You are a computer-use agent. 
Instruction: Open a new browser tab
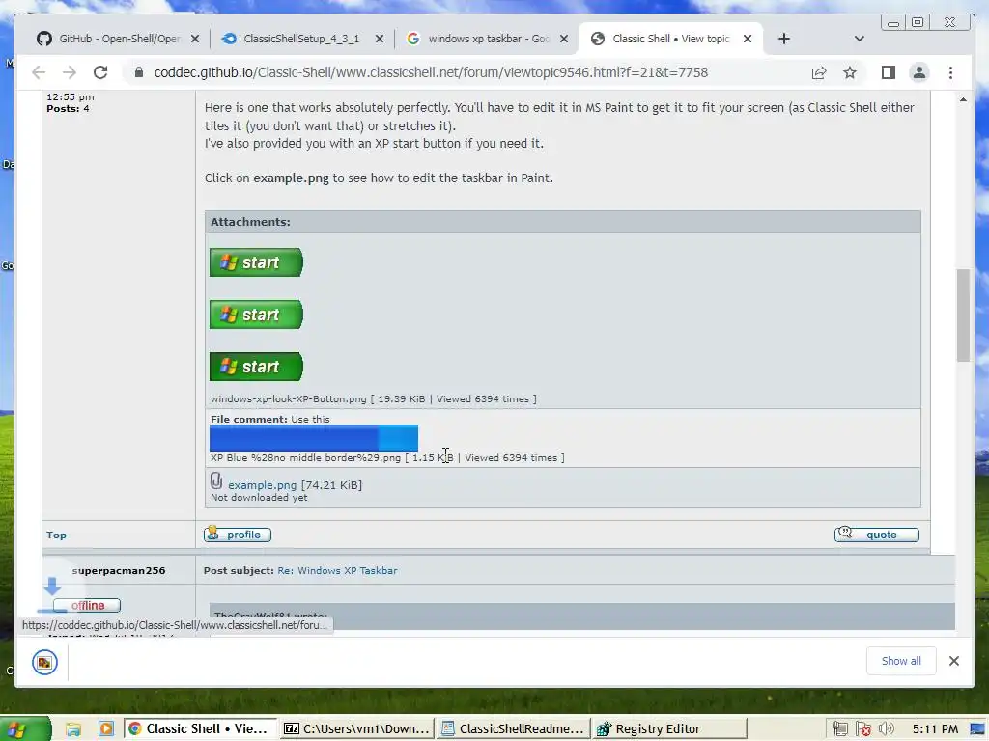click(x=783, y=39)
